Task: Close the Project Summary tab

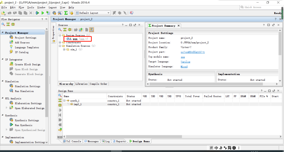Action: tap(179, 26)
